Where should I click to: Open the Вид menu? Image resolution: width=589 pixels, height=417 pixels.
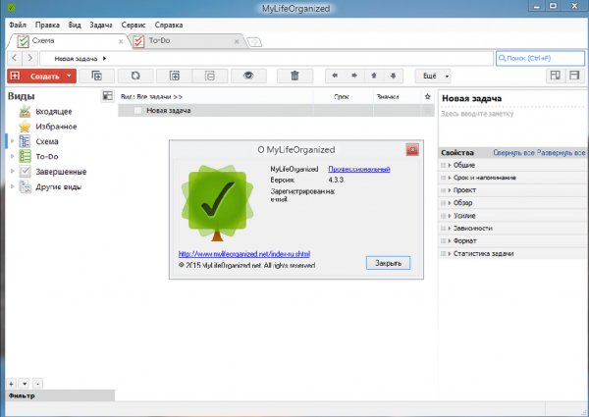point(75,26)
